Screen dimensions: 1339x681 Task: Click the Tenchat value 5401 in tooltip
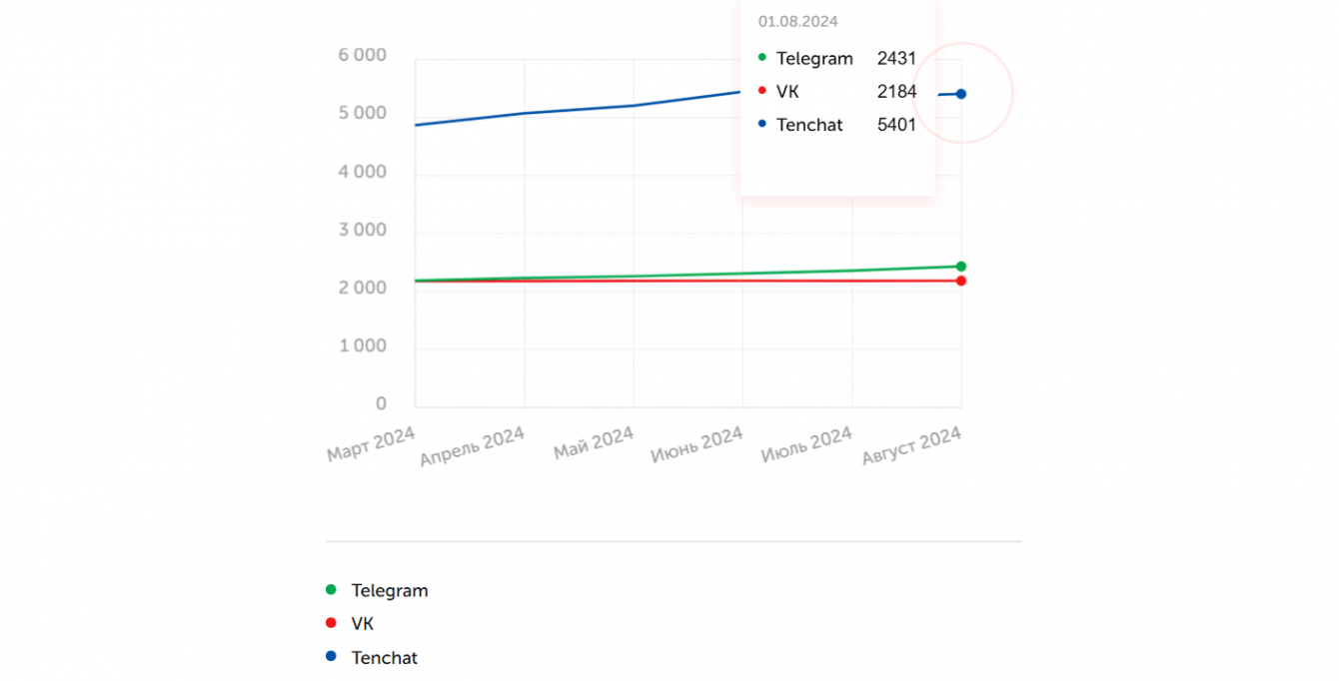pyautogui.click(x=896, y=125)
